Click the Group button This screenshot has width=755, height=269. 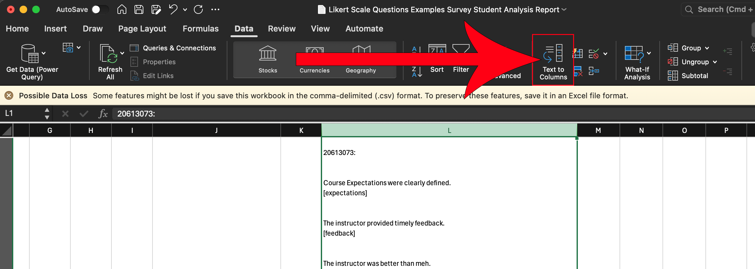tap(685, 48)
